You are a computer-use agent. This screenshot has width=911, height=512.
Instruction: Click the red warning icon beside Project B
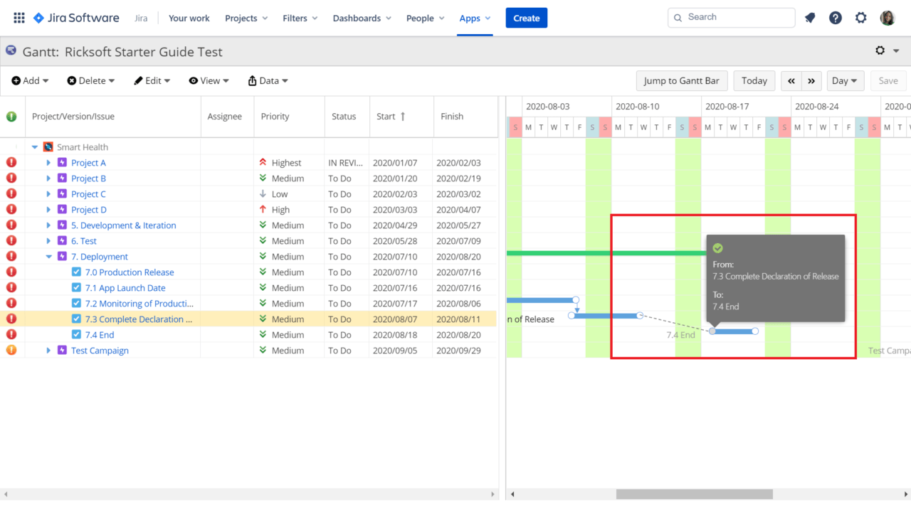[x=11, y=178]
